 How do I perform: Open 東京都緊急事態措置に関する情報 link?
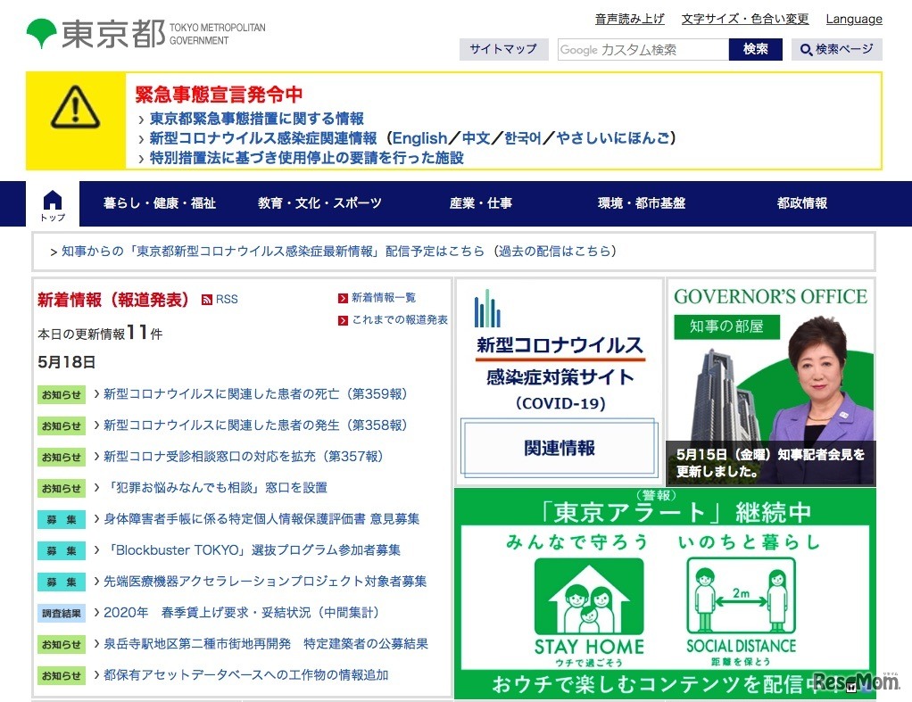(256, 119)
